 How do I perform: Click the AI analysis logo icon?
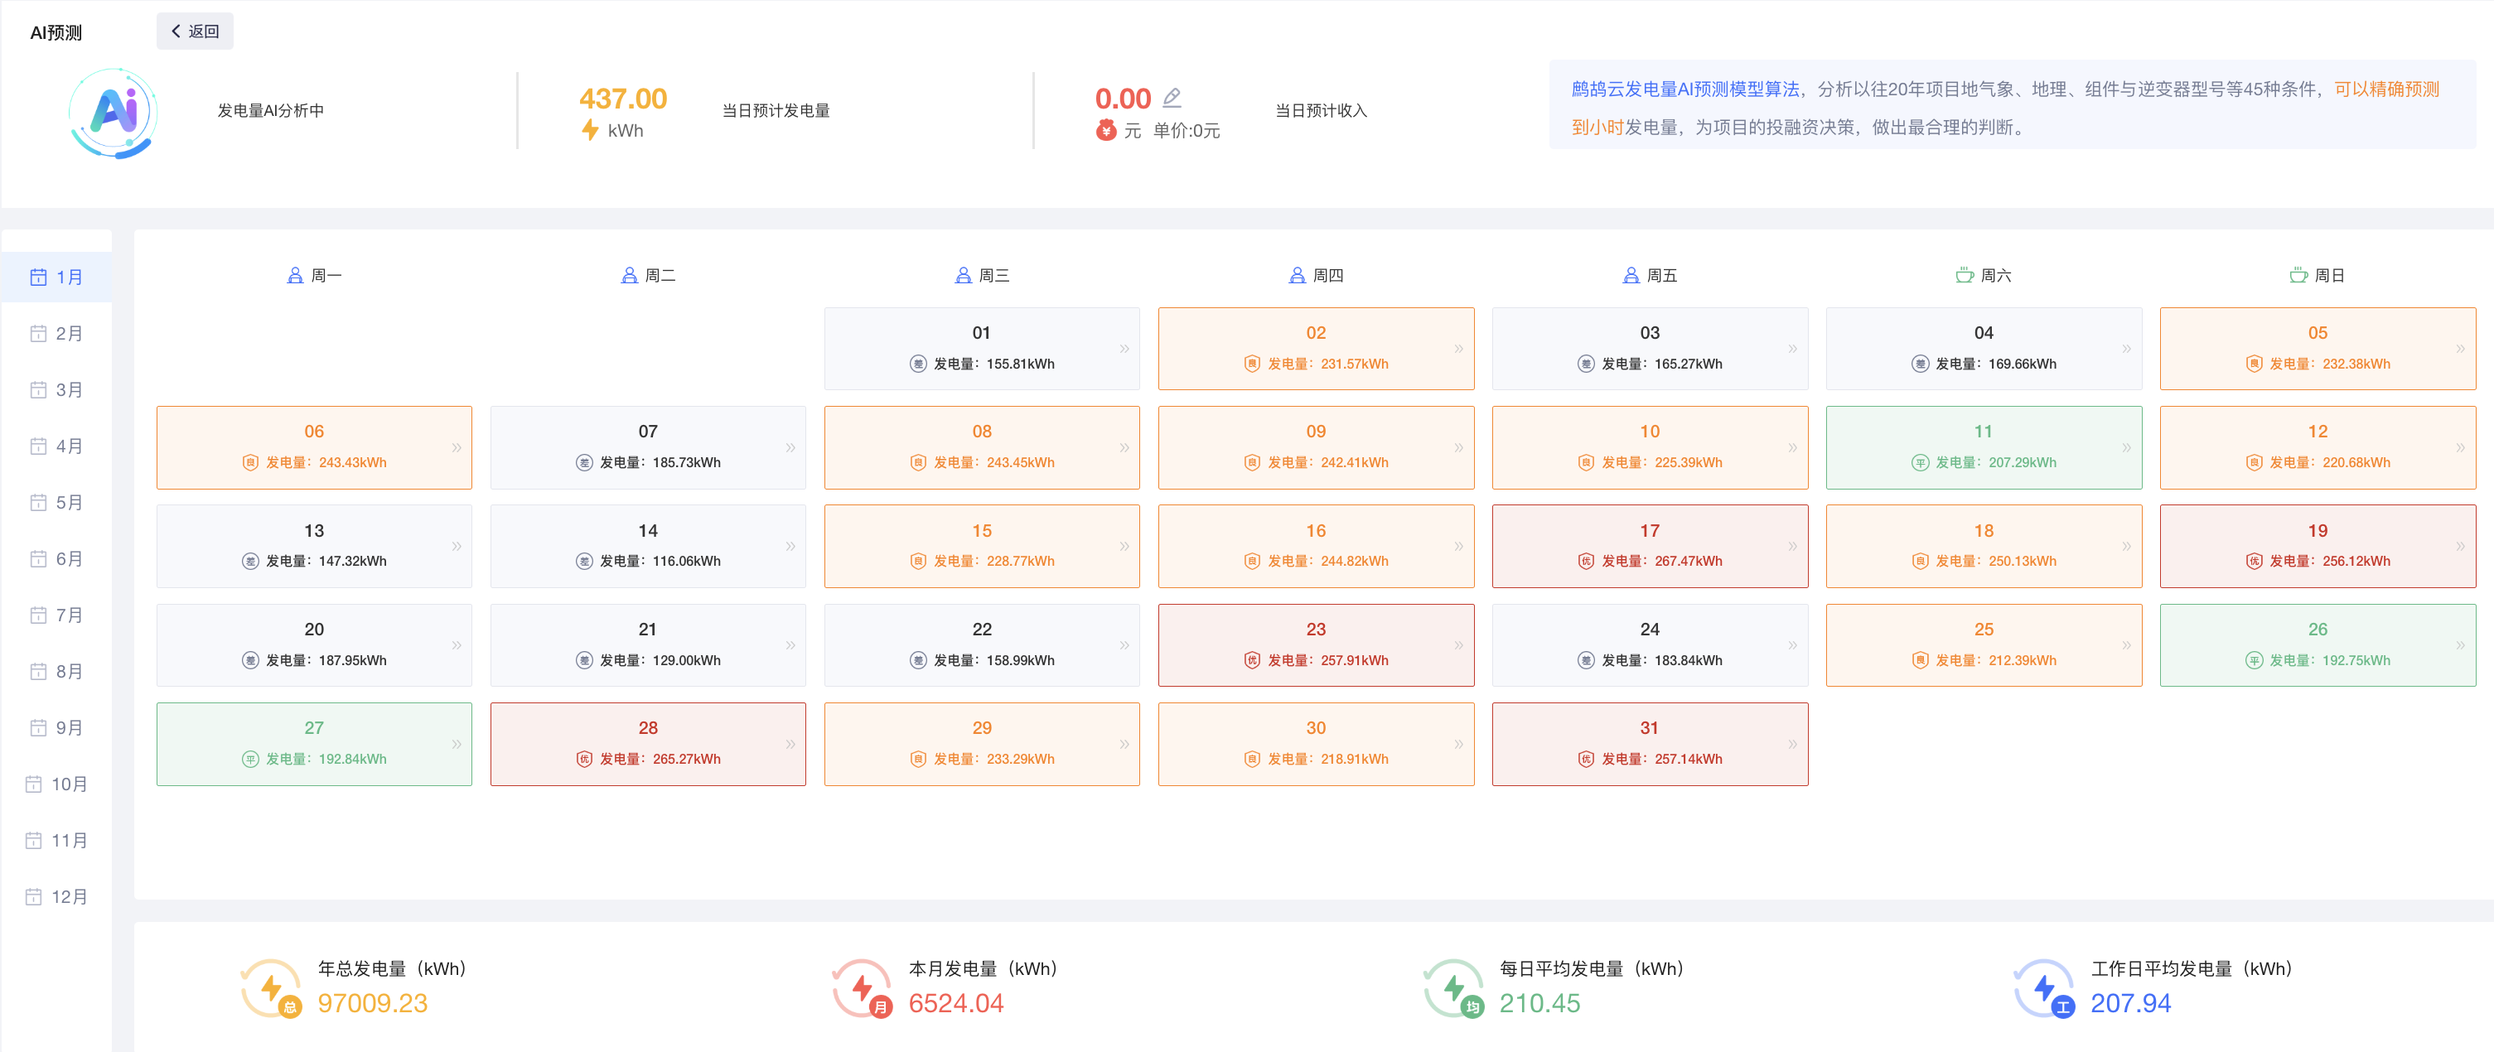(114, 113)
